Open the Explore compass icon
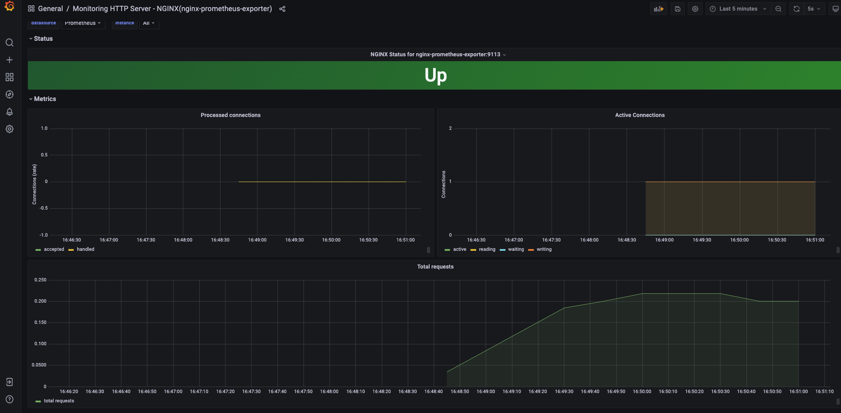The height and width of the screenshot is (413, 841). pyautogui.click(x=9, y=94)
